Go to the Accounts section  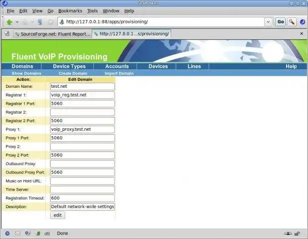click(117, 66)
